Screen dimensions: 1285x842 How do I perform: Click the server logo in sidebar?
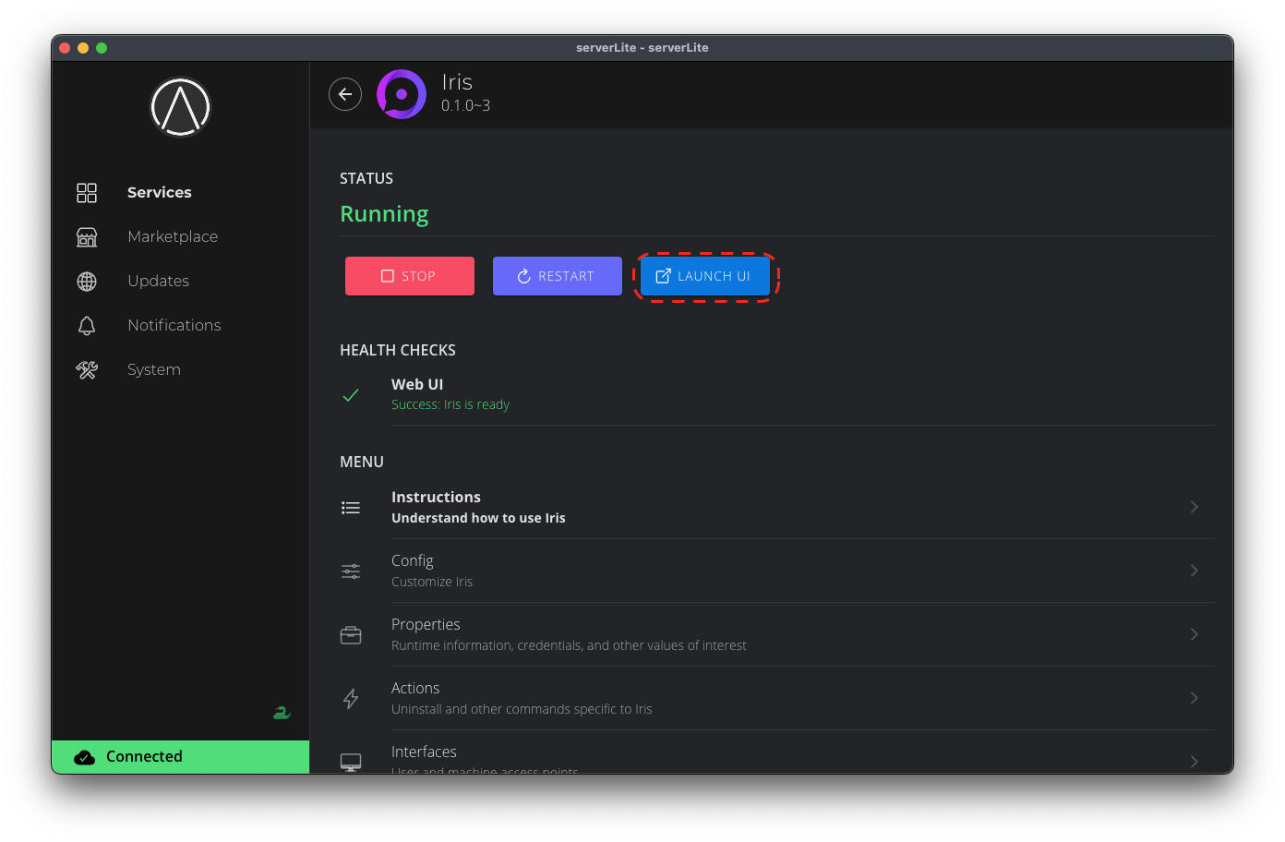(x=181, y=107)
